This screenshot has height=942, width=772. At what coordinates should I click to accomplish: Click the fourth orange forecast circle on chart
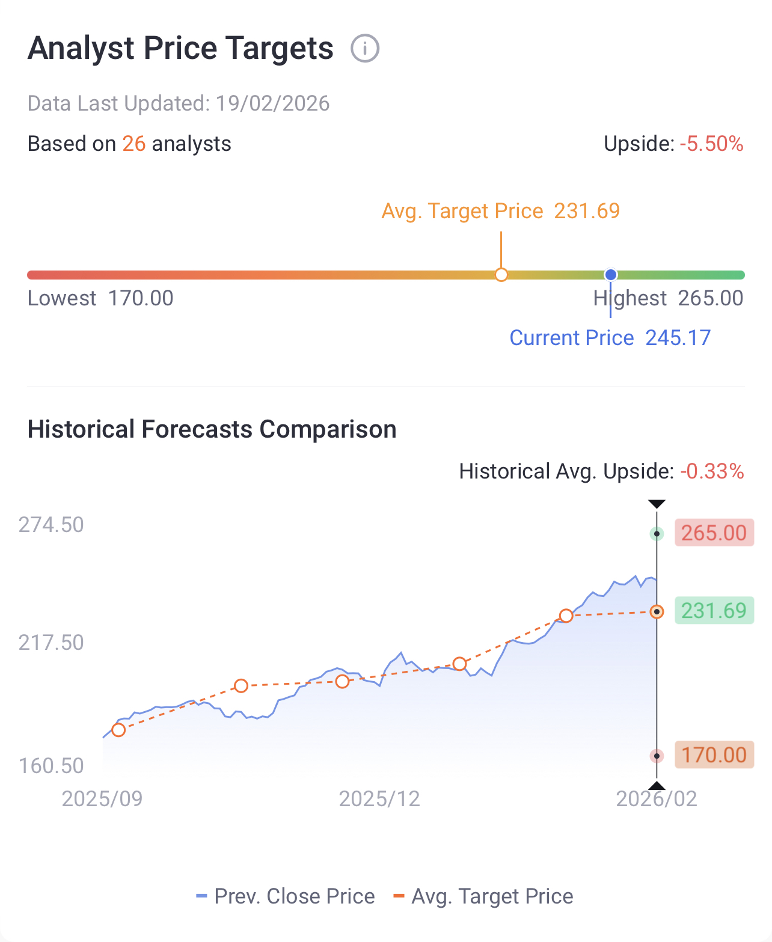[459, 664]
